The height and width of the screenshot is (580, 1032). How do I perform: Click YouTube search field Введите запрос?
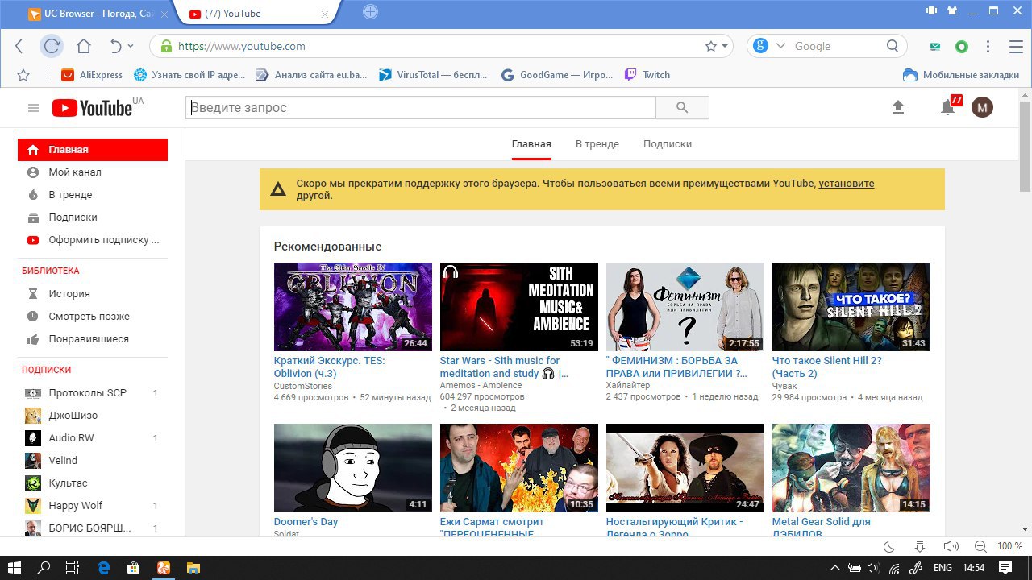click(421, 108)
